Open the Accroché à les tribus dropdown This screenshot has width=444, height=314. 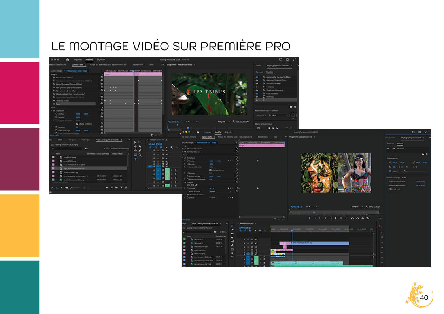coord(278,115)
